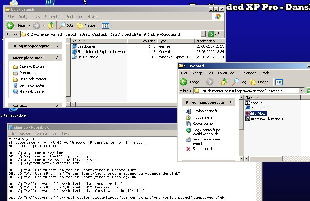Open Funktioner menu in Quick Launch window
The height and width of the screenshot is (201, 310).
click(74, 17)
